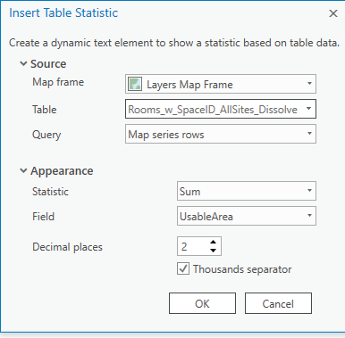Collapse the Appearance section chevron
The width and height of the screenshot is (345, 338).
coord(23,170)
